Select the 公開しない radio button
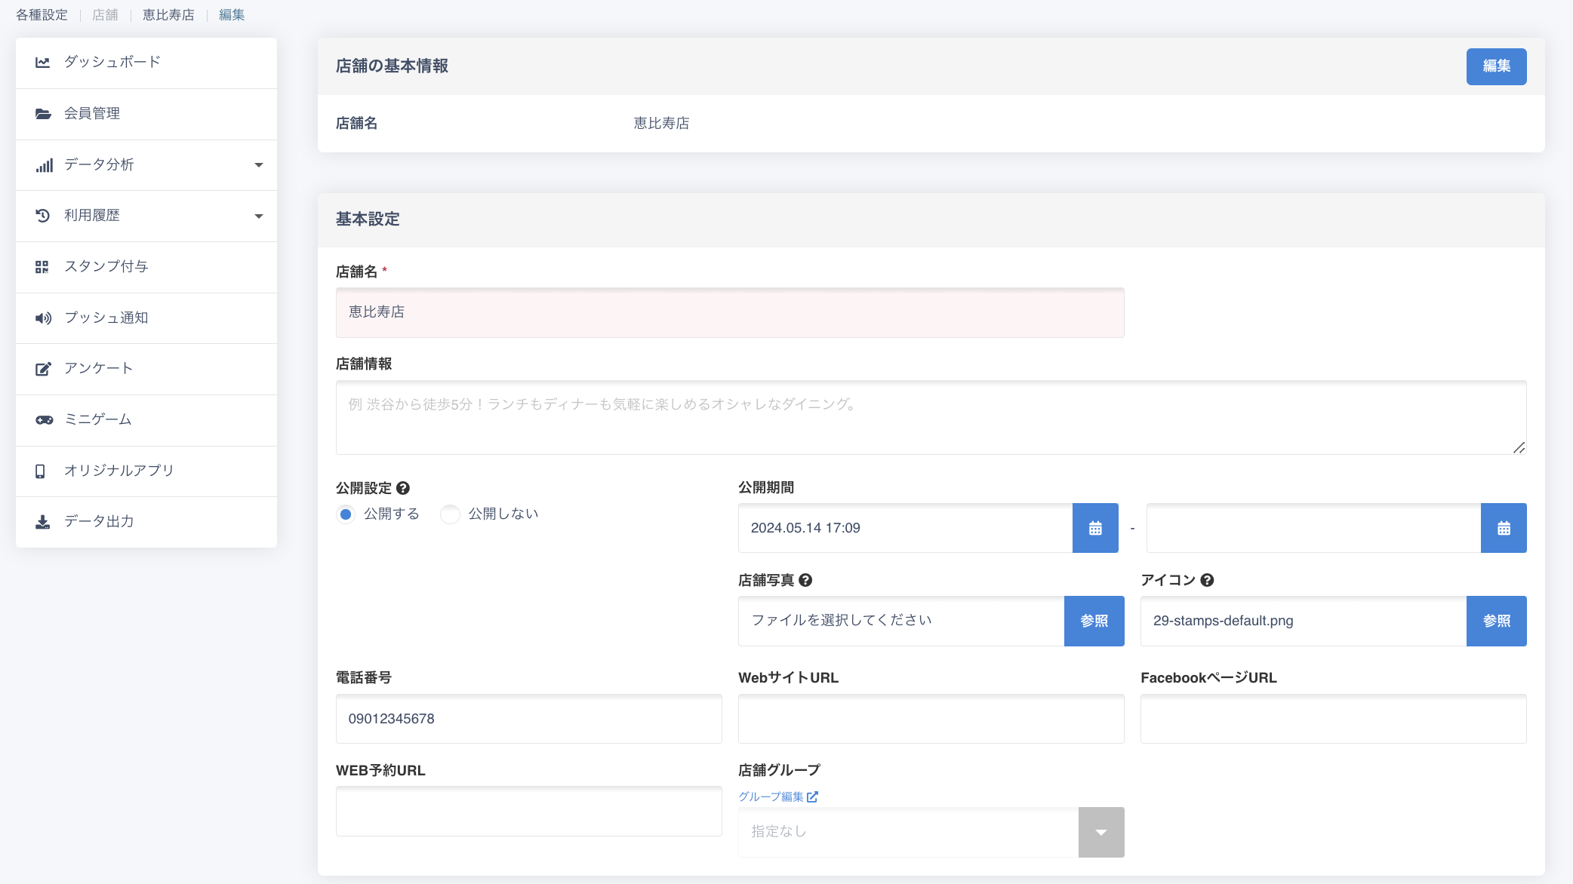1573x884 pixels. click(450, 514)
